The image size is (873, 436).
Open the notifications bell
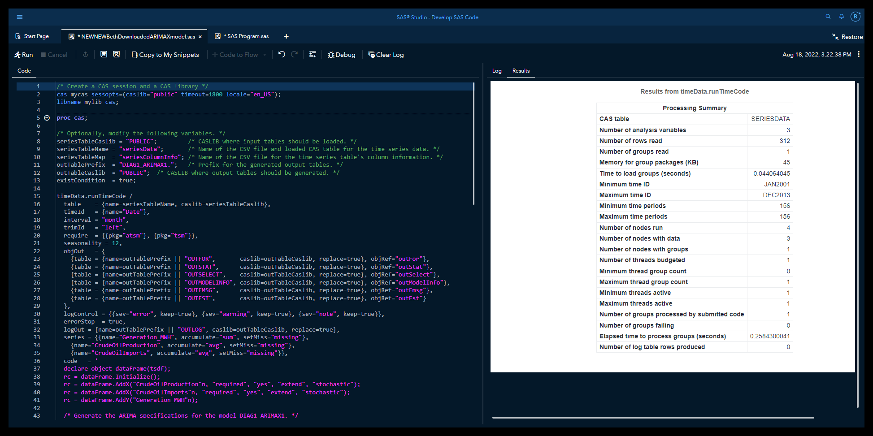coord(841,17)
